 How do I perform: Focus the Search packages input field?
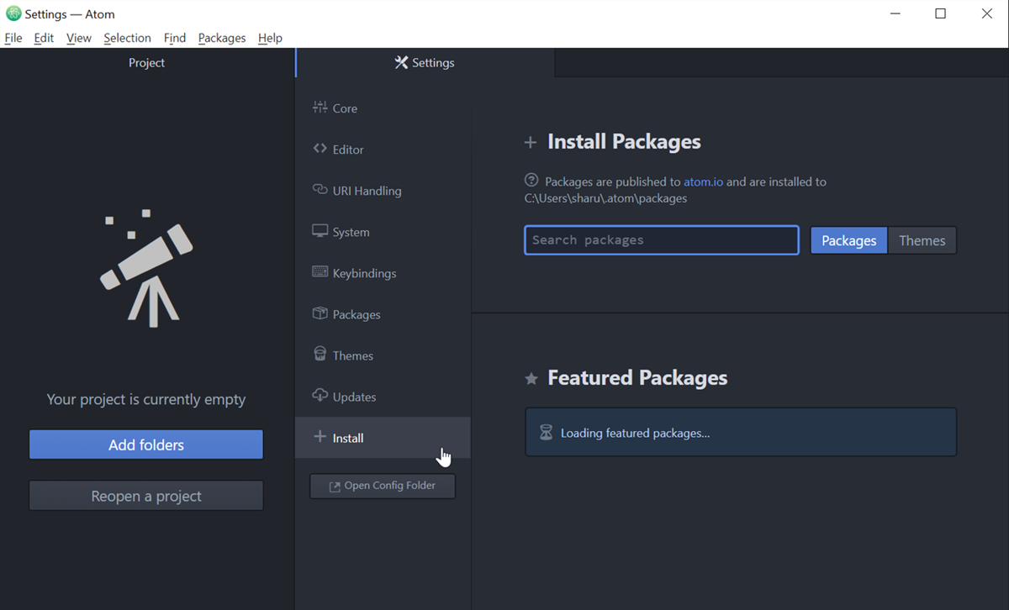(x=661, y=240)
